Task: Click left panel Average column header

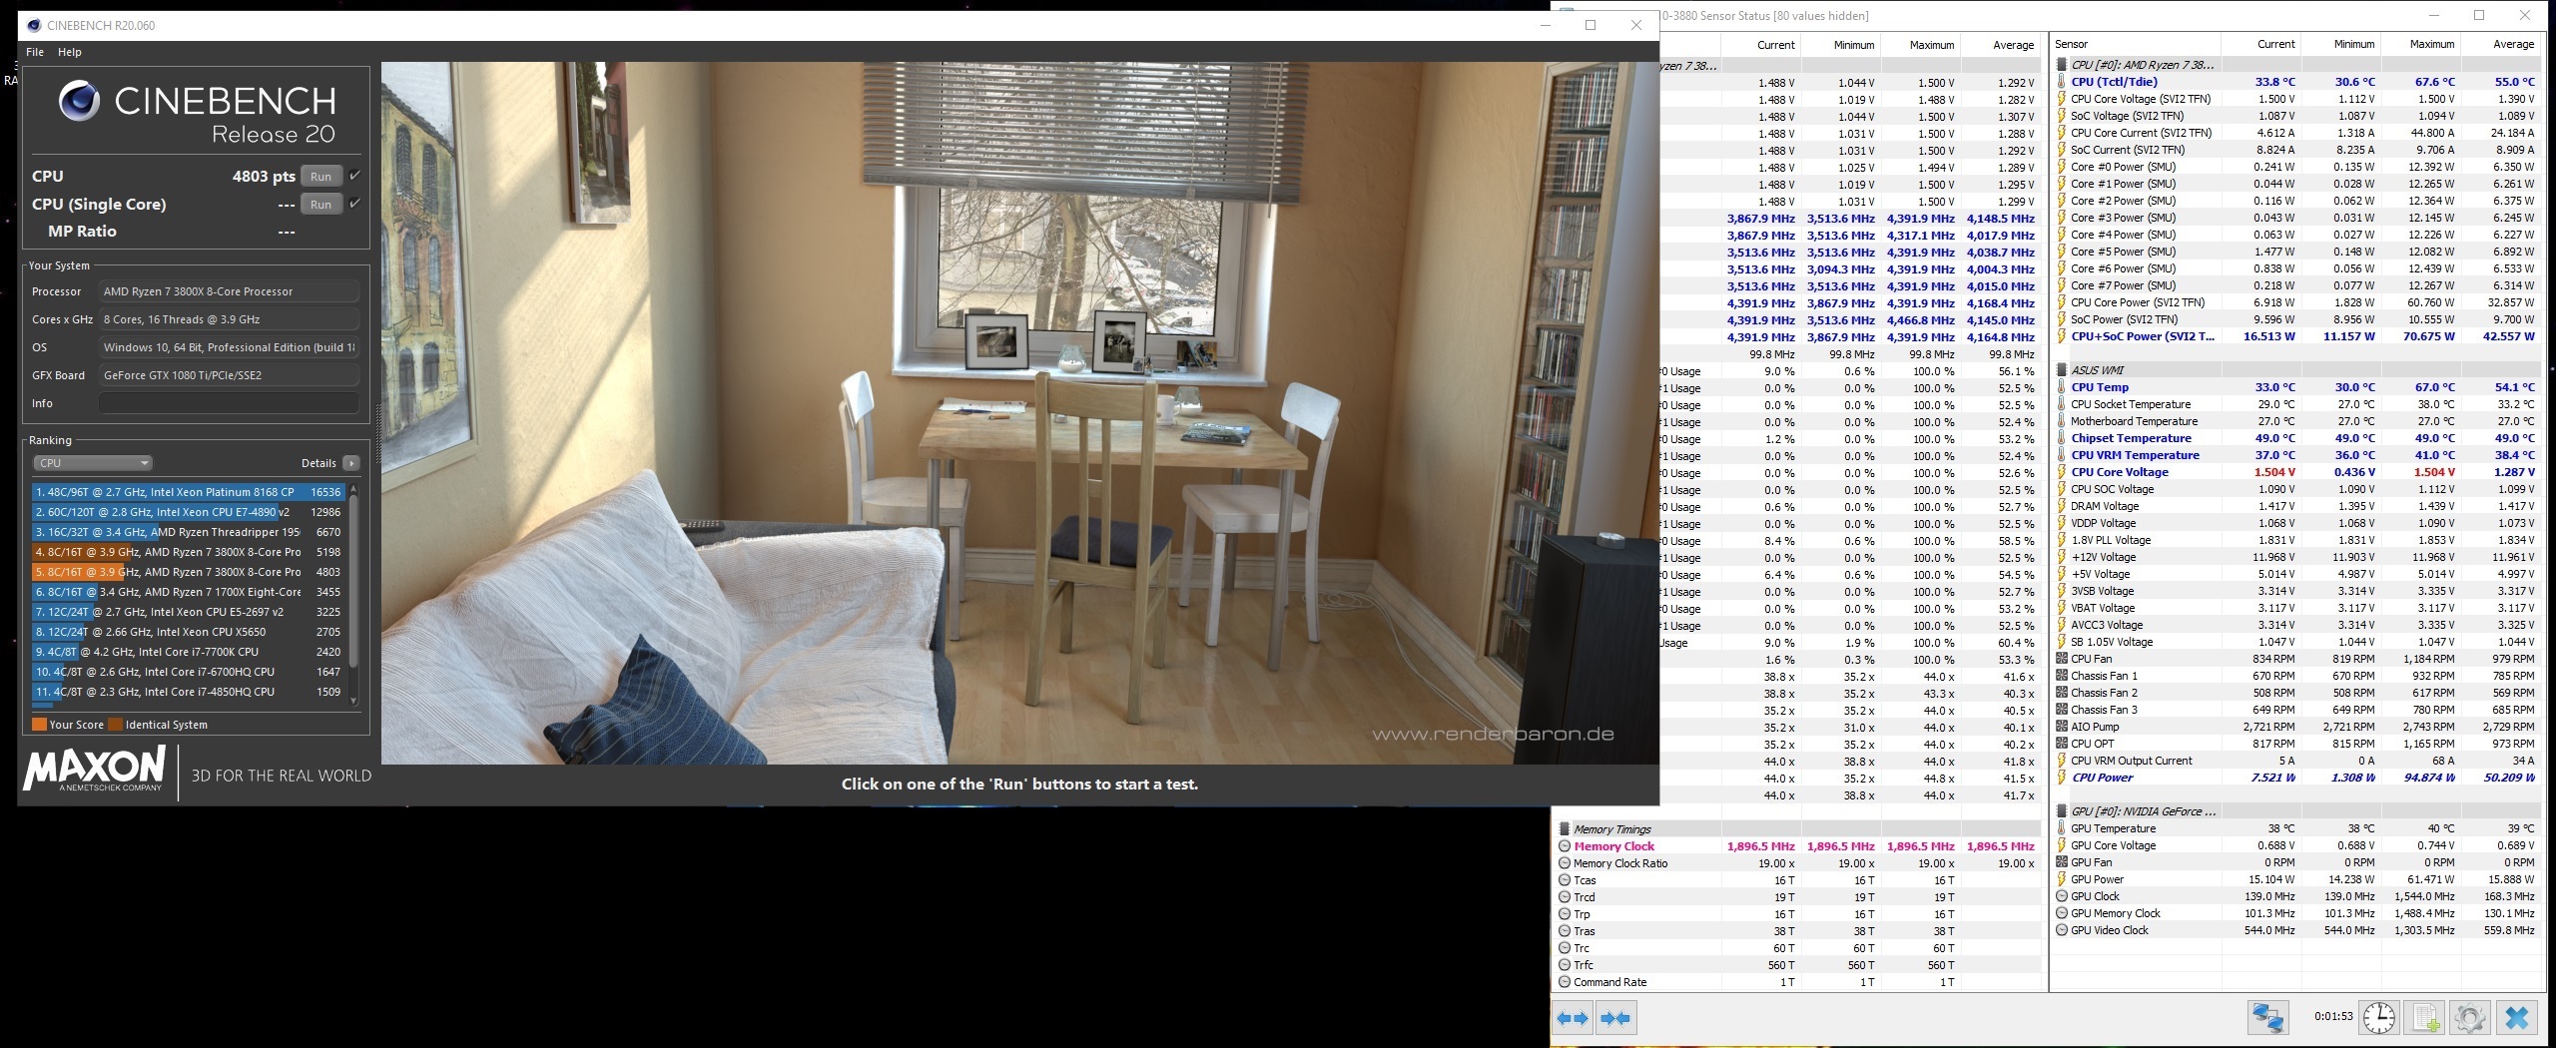Action: tap(2000, 45)
